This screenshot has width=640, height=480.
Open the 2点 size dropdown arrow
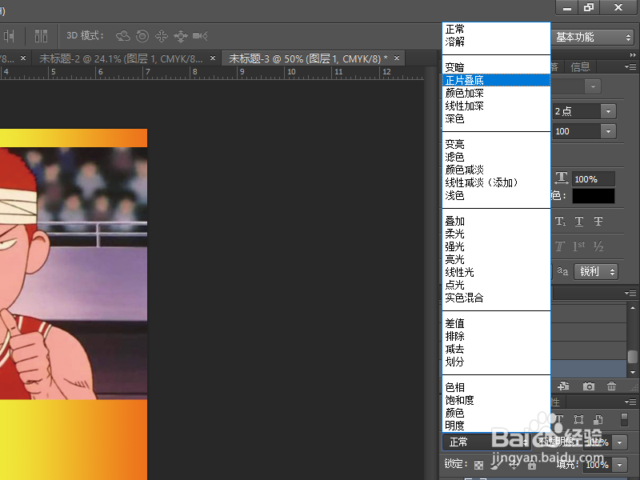click(608, 111)
